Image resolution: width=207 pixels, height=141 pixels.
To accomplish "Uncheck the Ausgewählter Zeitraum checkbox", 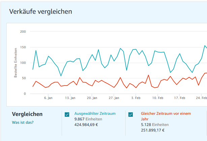I will (67, 114).
